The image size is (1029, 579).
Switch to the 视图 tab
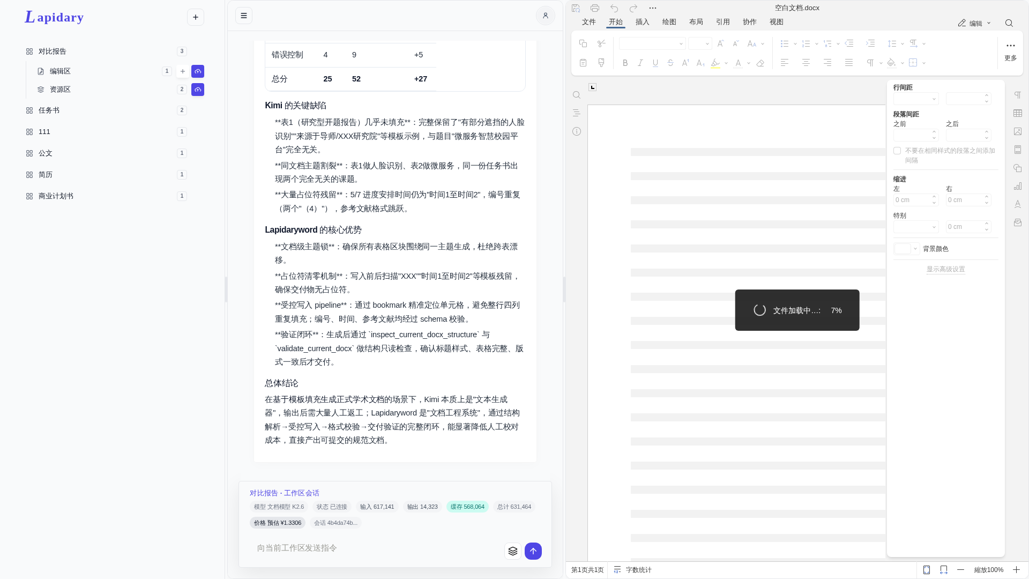[777, 22]
